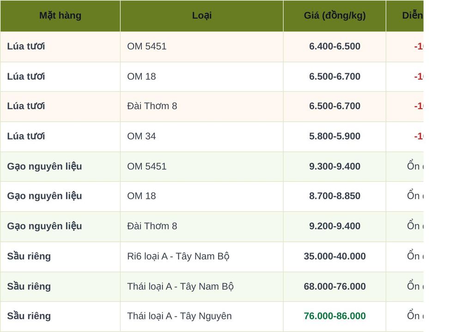Image resolution: width=462 pixels, height=332 pixels.
Task: Select "Thái loại A - Tây Nguyên" cell
Action: (x=202, y=316)
